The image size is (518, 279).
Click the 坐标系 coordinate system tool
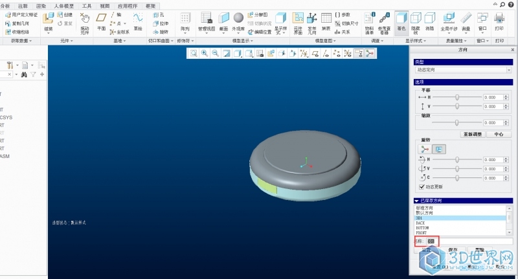click(x=120, y=32)
